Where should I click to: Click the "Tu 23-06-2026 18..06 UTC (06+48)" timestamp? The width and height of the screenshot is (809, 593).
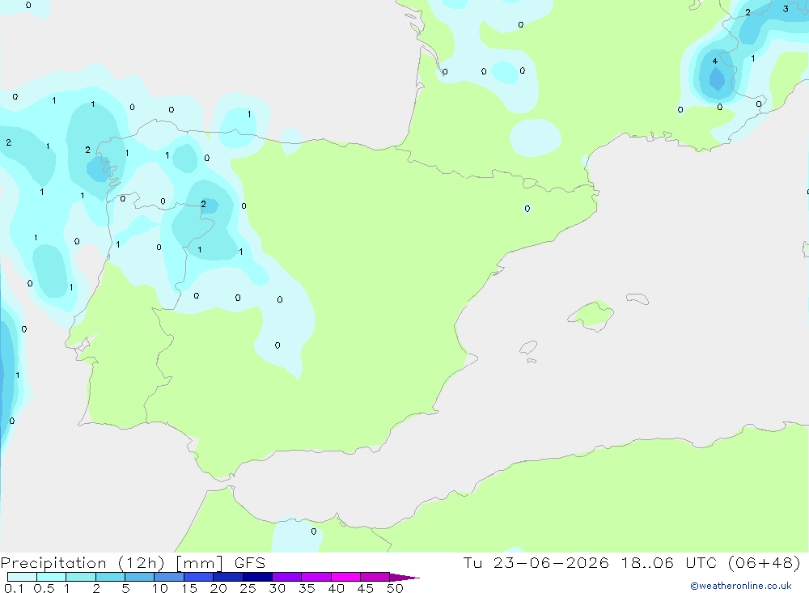point(632,563)
